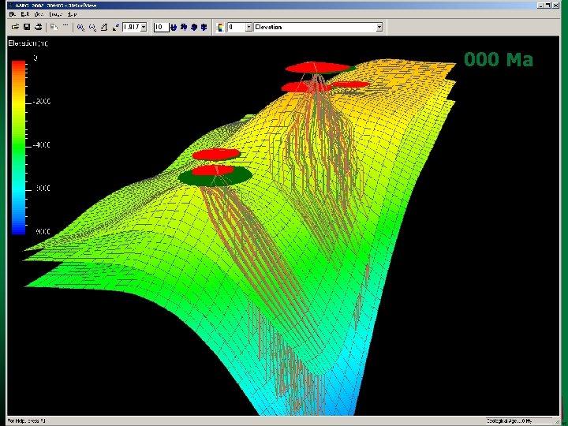Select the Zoom Out magnifier tool
The image size is (568, 426).
(92, 27)
